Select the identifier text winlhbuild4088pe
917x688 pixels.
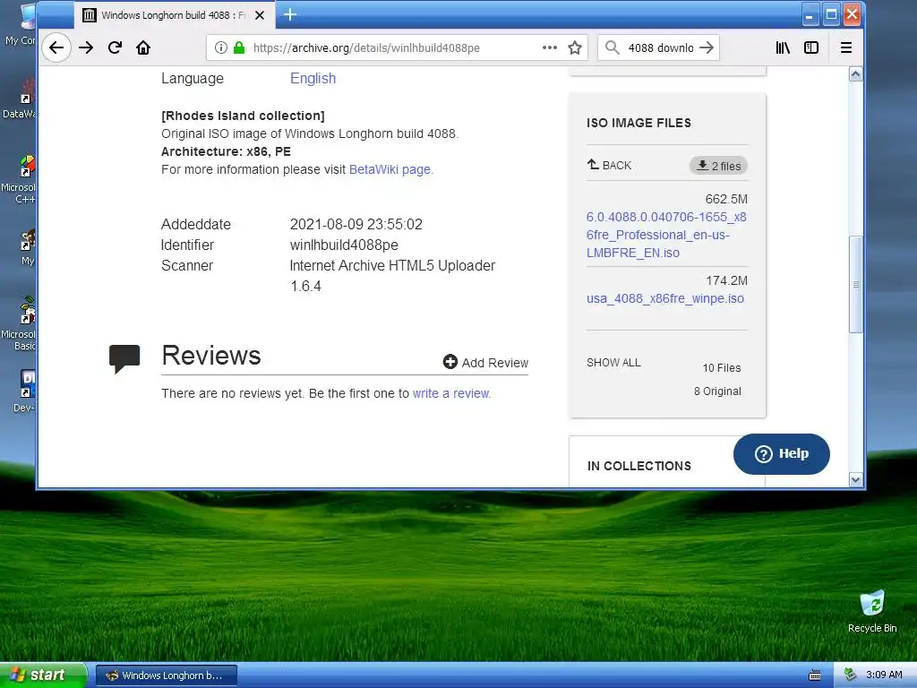344,245
